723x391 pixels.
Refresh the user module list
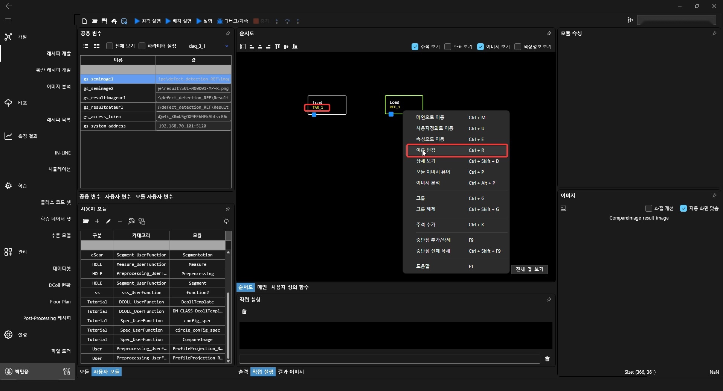(226, 221)
